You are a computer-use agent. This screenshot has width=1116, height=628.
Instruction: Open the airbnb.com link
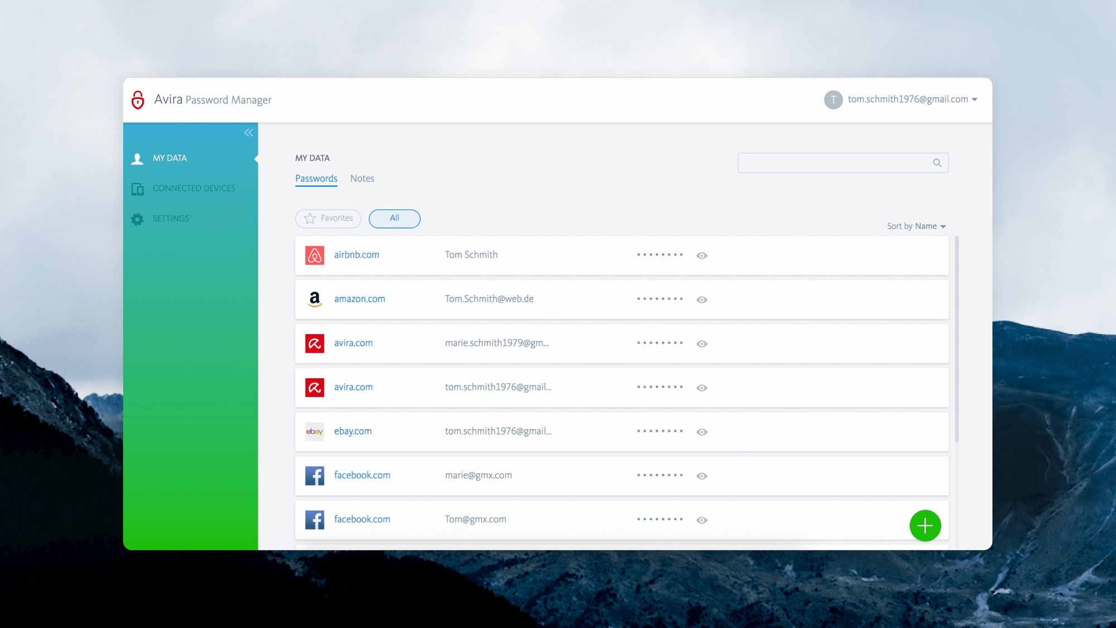(357, 255)
